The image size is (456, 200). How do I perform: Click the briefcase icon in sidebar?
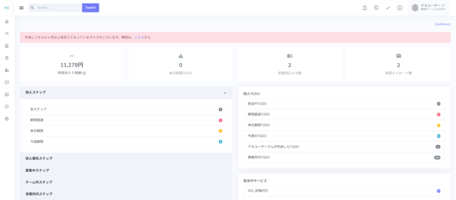[x=7, y=119]
